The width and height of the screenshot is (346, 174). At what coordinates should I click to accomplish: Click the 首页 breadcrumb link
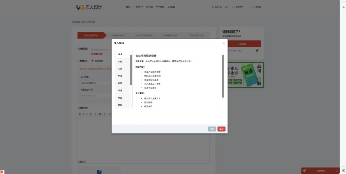pyautogui.click(x=84, y=22)
